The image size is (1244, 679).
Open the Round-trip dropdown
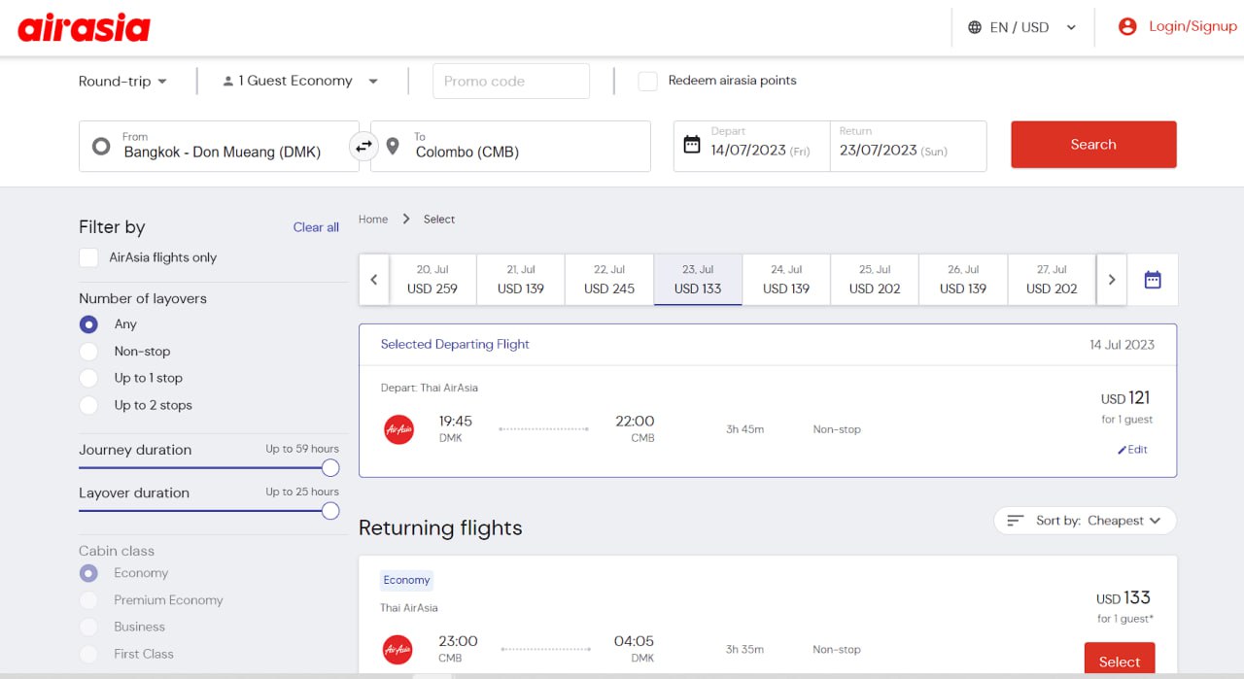coord(122,82)
